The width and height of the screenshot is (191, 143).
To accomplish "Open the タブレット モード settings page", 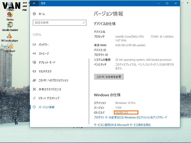I will coord(47,62).
